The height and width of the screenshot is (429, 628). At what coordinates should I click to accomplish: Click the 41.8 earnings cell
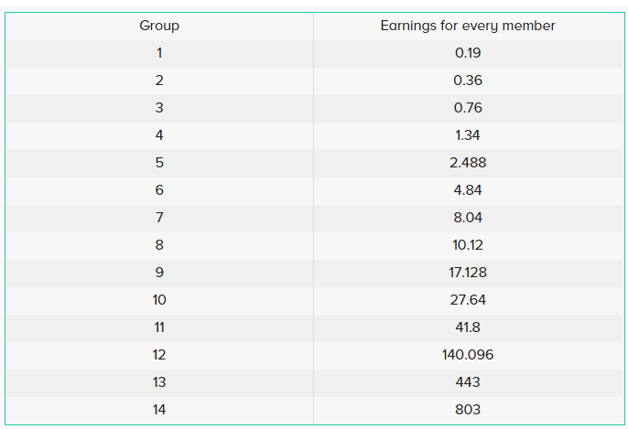click(467, 327)
